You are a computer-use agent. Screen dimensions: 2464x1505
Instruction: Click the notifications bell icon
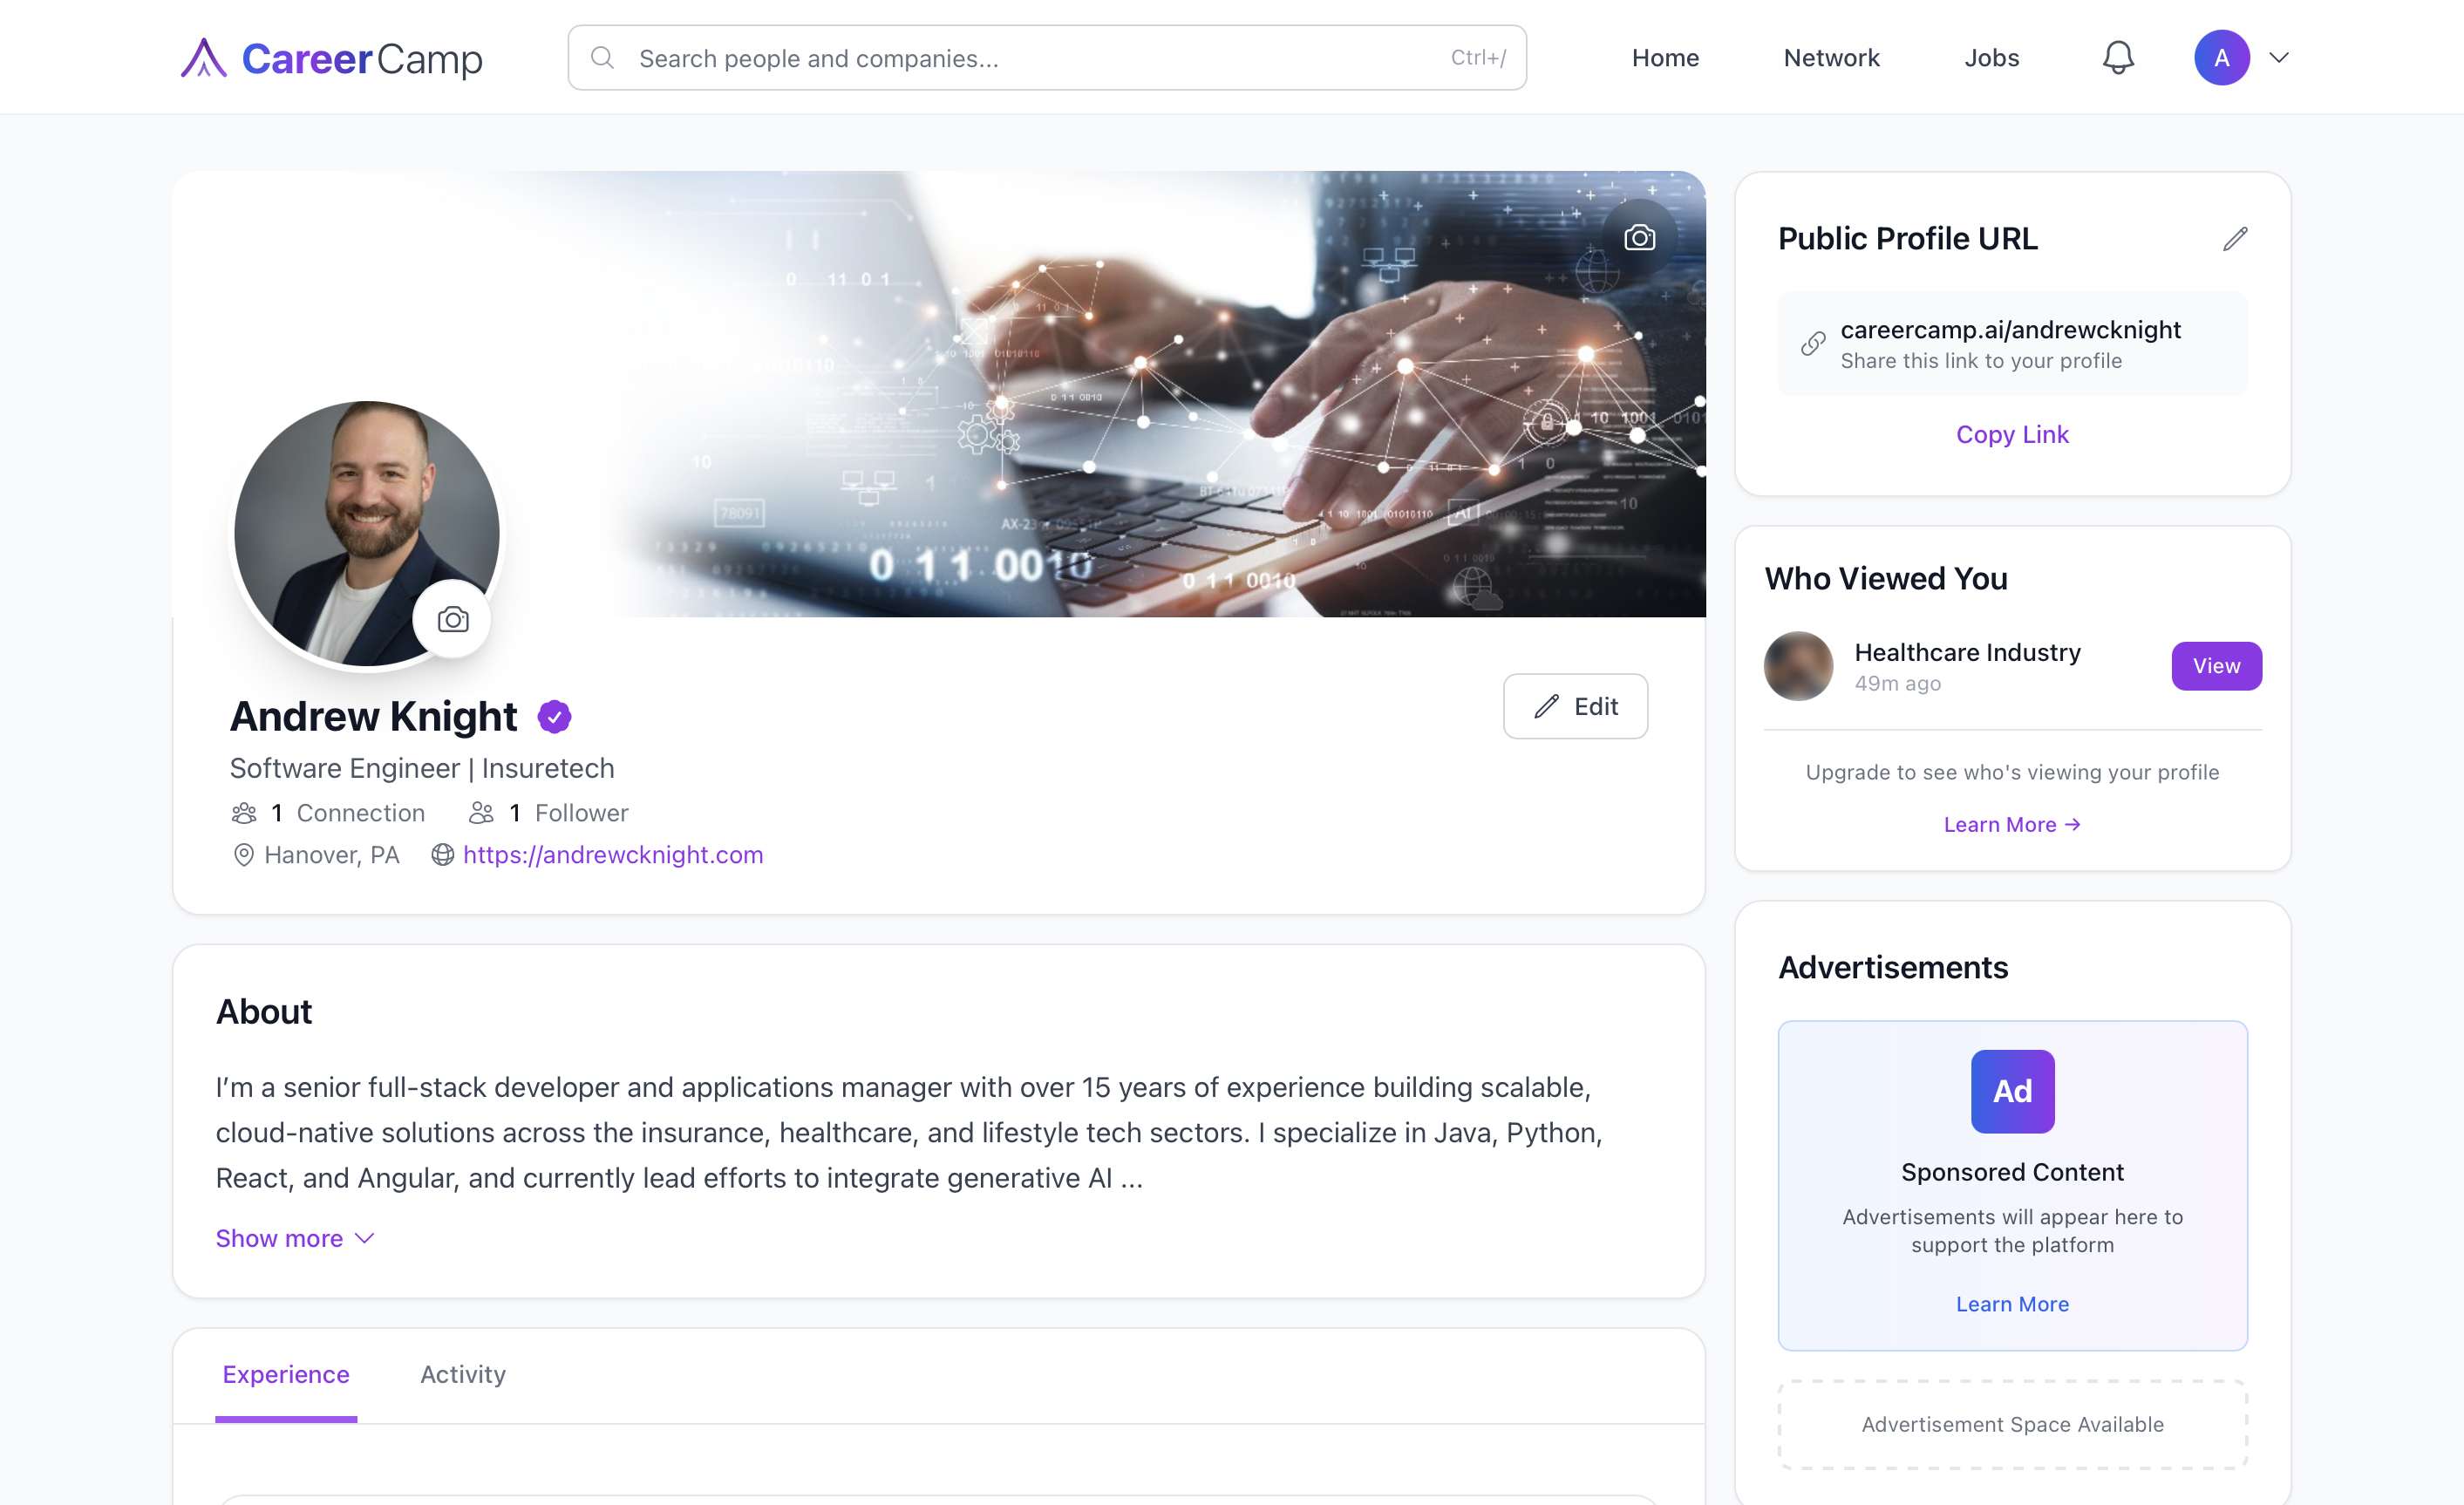2117,58
